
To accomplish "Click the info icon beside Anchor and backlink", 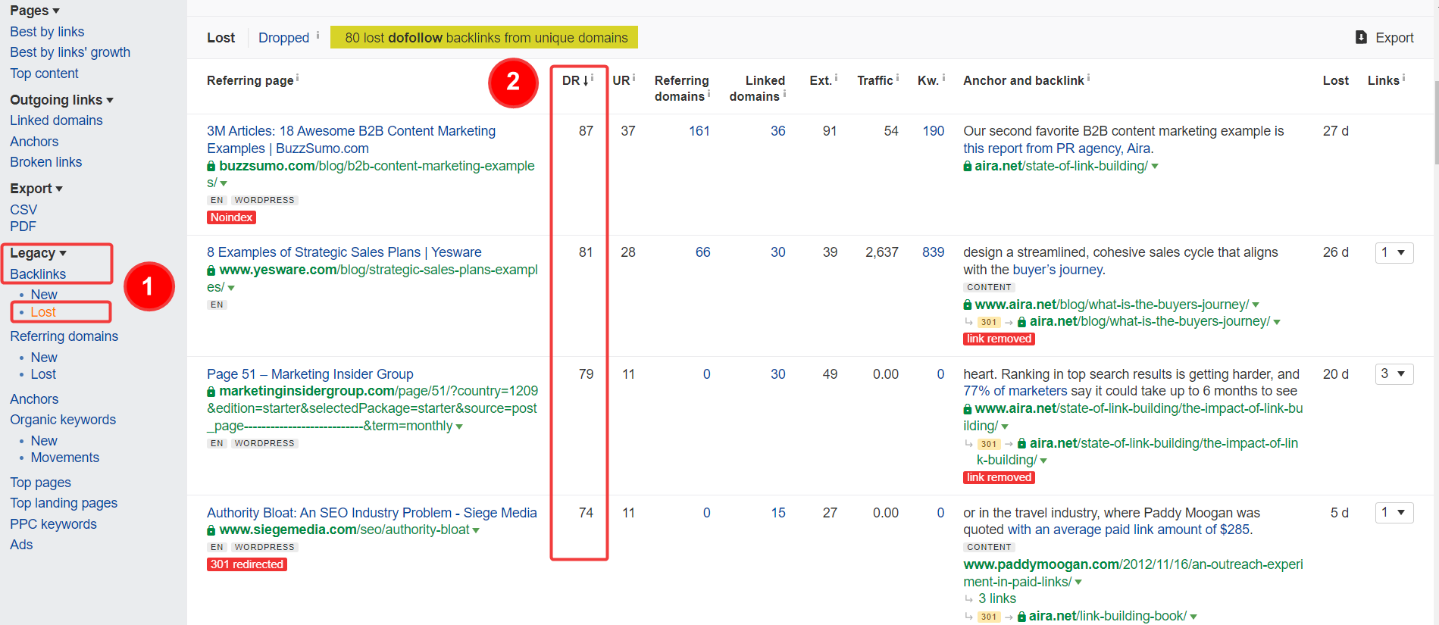I will (1088, 77).
